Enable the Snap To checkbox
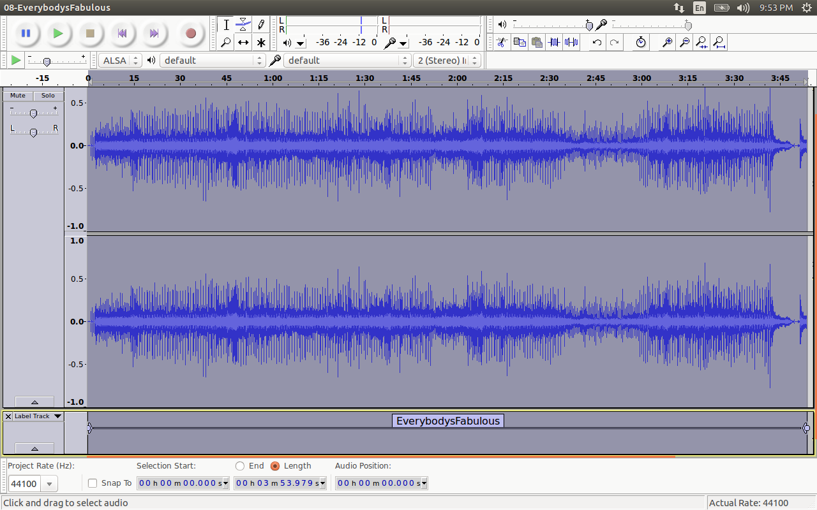This screenshot has height=510, width=817. 93,483
